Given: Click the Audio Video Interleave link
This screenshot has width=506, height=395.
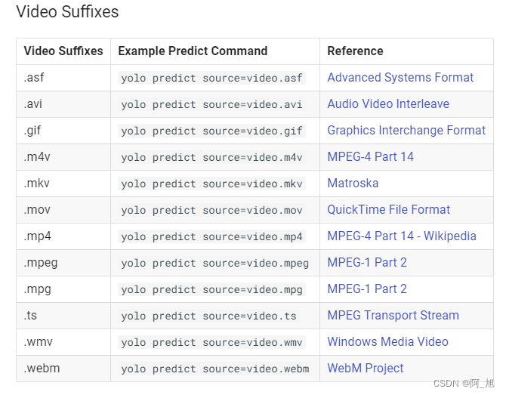Looking at the screenshot, I should (x=388, y=104).
